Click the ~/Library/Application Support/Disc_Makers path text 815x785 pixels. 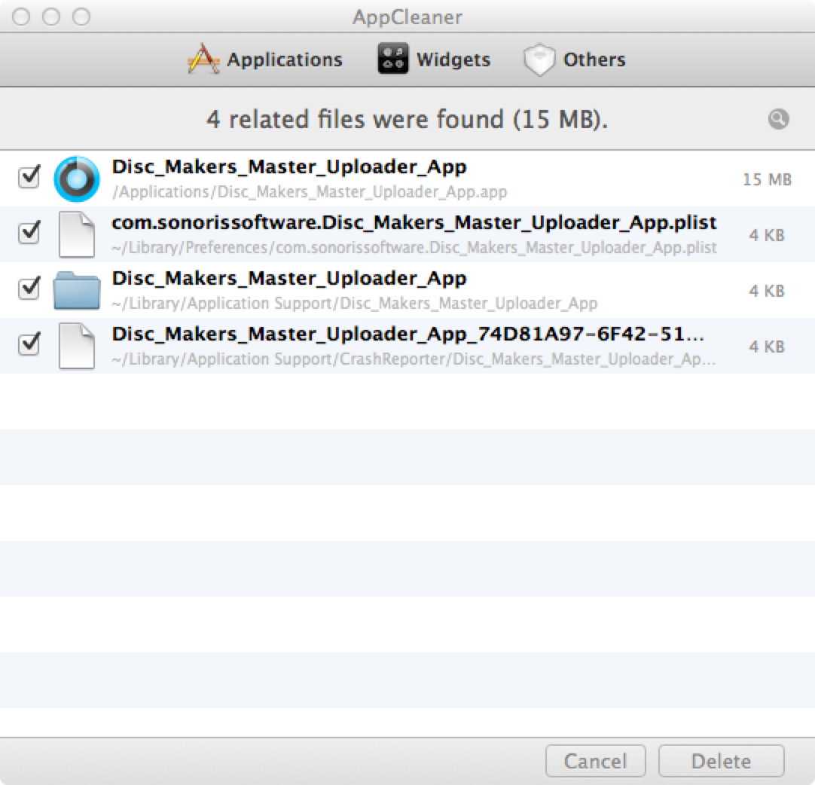[355, 303]
